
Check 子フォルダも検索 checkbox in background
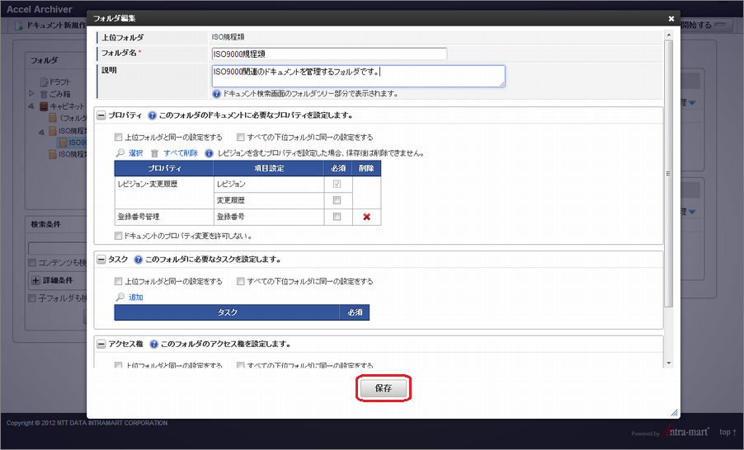32,298
